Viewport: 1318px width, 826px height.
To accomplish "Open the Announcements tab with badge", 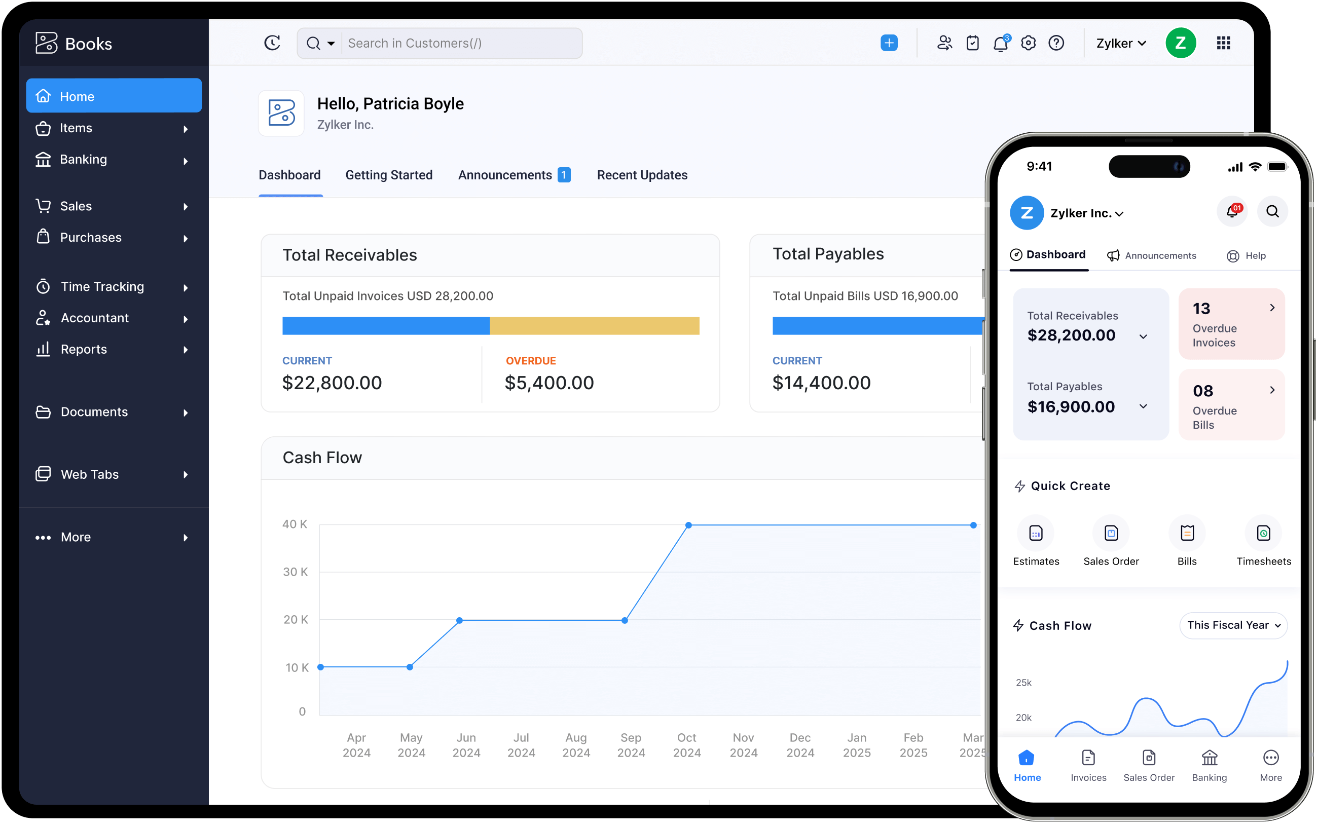I will pyautogui.click(x=505, y=175).
